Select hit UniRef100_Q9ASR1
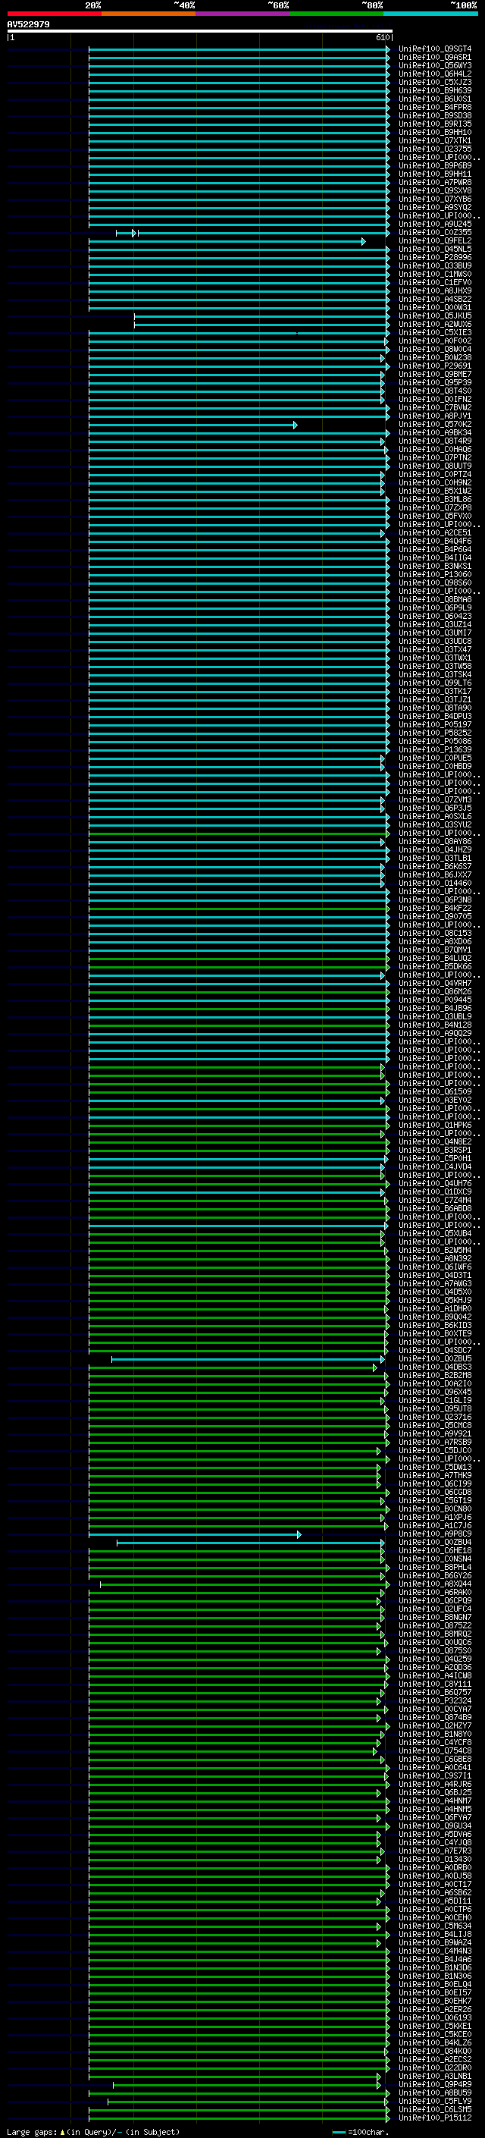The height and width of the screenshot is (2138, 485). tap(435, 58)
